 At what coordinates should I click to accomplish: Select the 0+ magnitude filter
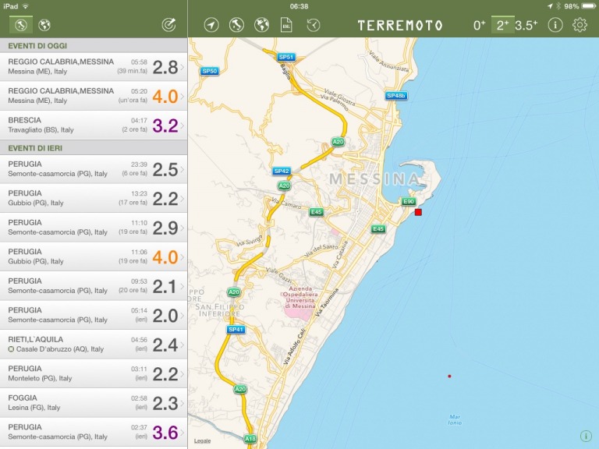[x=480, y=25]
